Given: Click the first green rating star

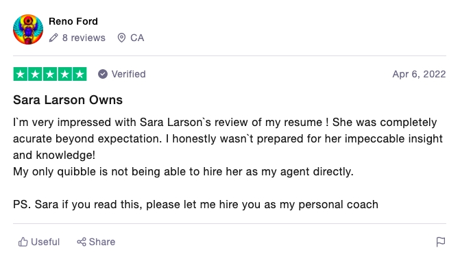Looking at the screenshot, I should click(21, 74).
